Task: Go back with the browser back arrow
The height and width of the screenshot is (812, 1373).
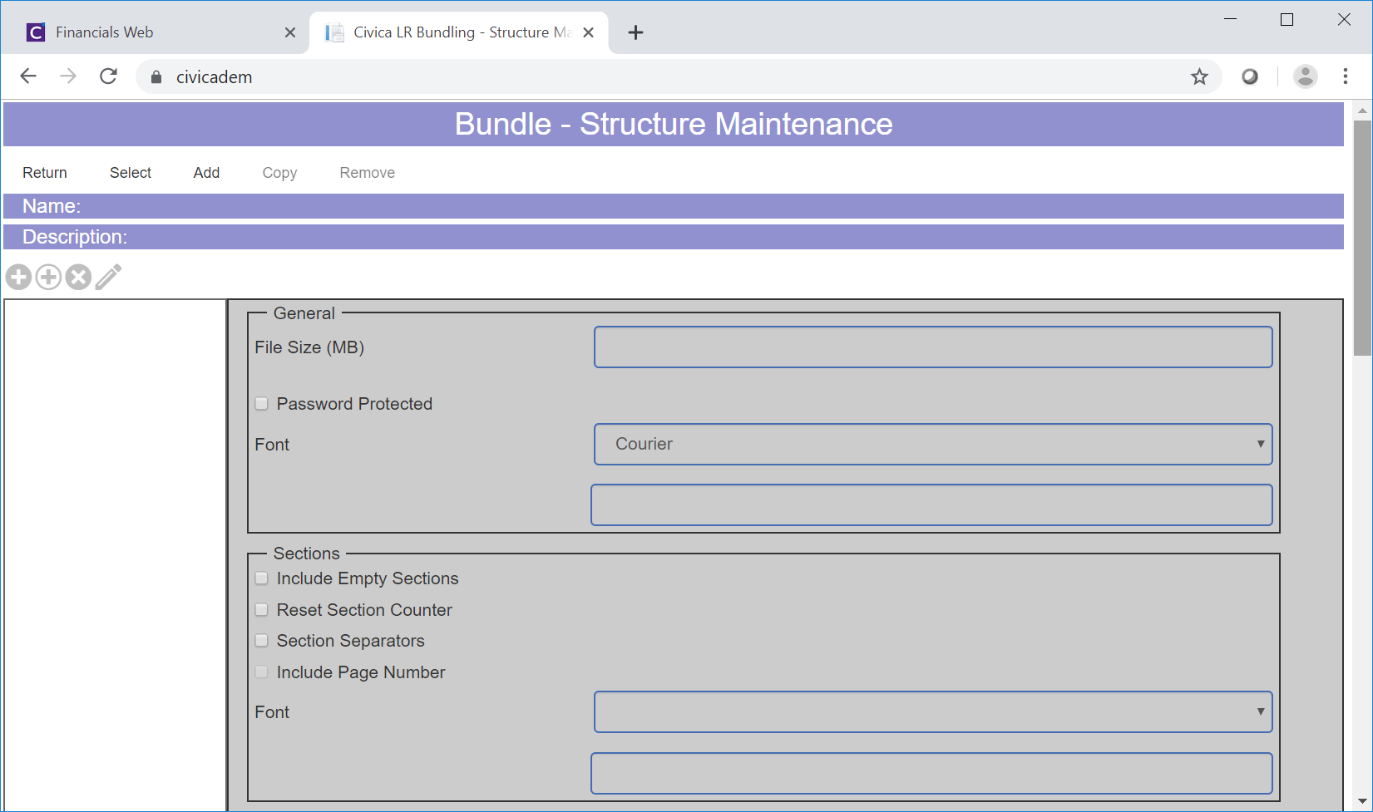Action: 28,76
